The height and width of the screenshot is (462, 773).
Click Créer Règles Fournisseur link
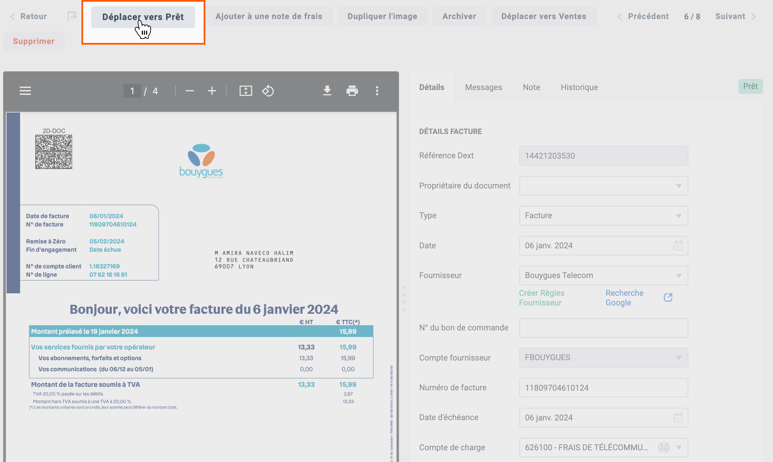(542, 298)
